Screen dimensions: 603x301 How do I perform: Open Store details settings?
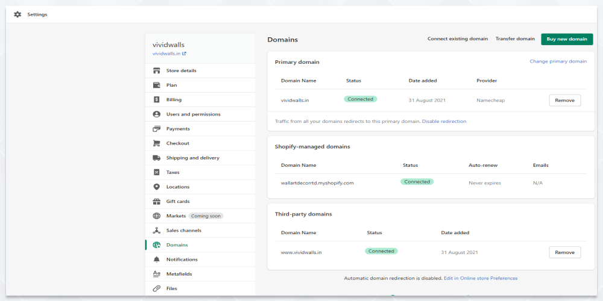[200, 70]
